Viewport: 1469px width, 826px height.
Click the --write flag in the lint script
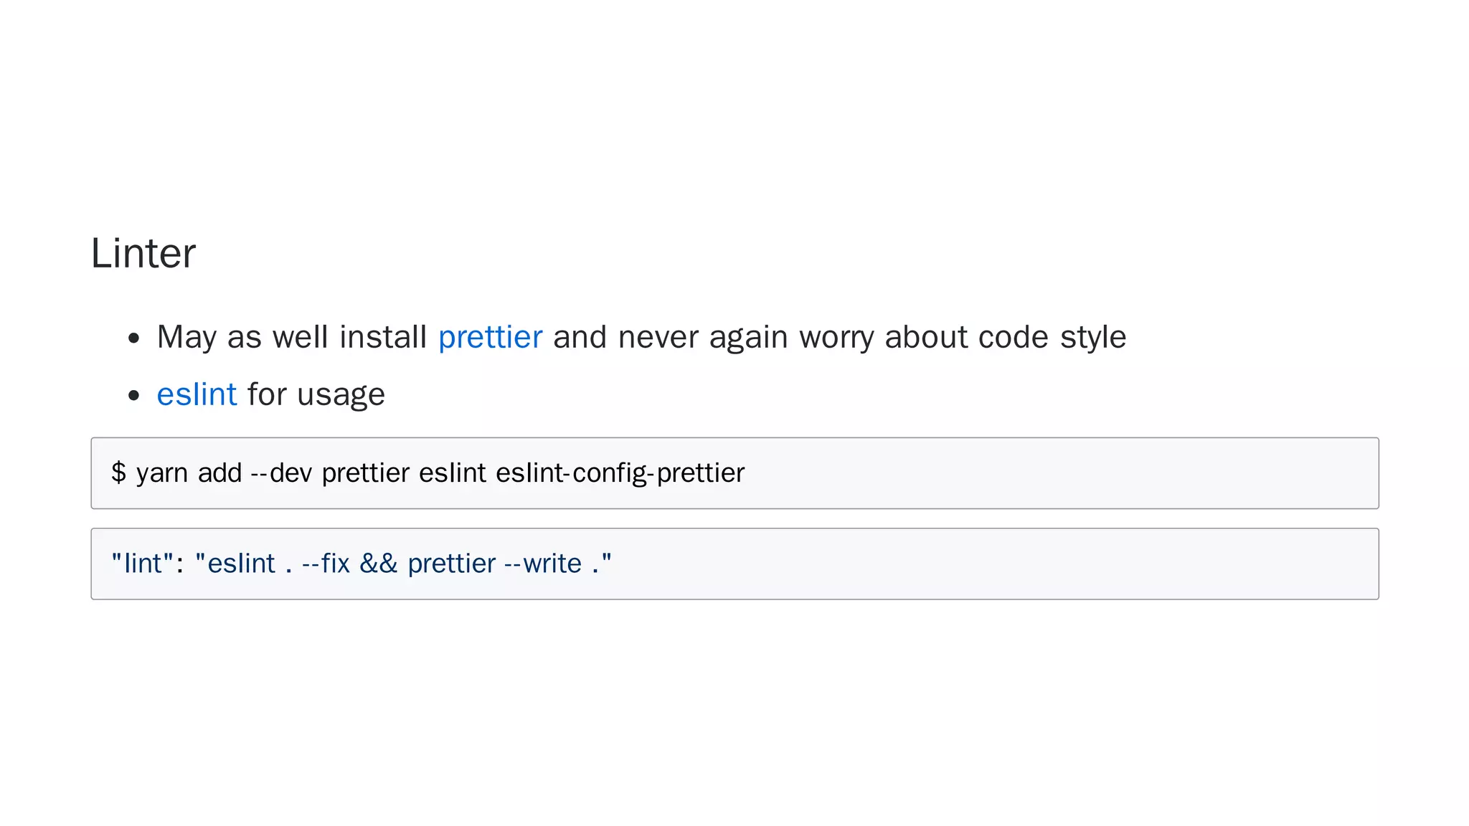coord(543,564)
